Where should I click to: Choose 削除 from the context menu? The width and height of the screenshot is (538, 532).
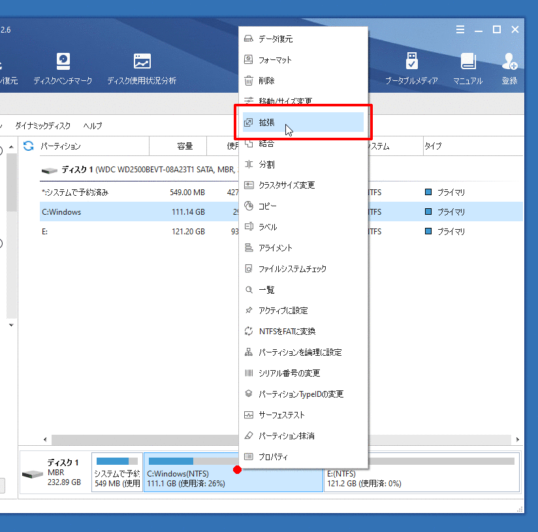click(266, 81)
